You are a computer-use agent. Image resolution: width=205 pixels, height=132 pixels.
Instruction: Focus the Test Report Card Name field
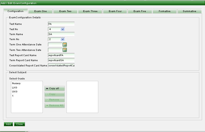click(61, 55)
